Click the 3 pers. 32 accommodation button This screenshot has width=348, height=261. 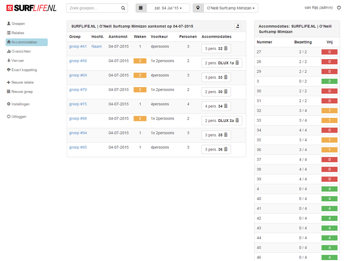(x=216, y=49)
